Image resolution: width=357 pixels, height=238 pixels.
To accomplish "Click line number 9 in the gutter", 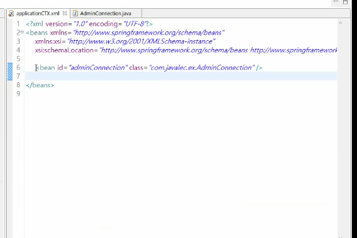I will click(18, 94).
